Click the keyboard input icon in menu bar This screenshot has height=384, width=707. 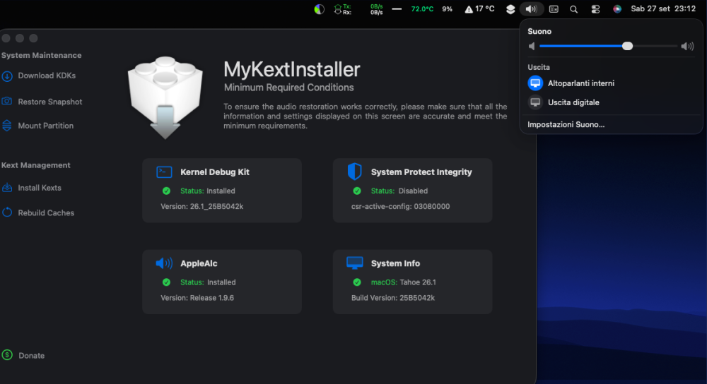[x=554, y=9]
